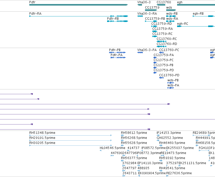Click the CG13759-PC protein label
The width and height of the screenshot is (215, 177).
point(163,60)
